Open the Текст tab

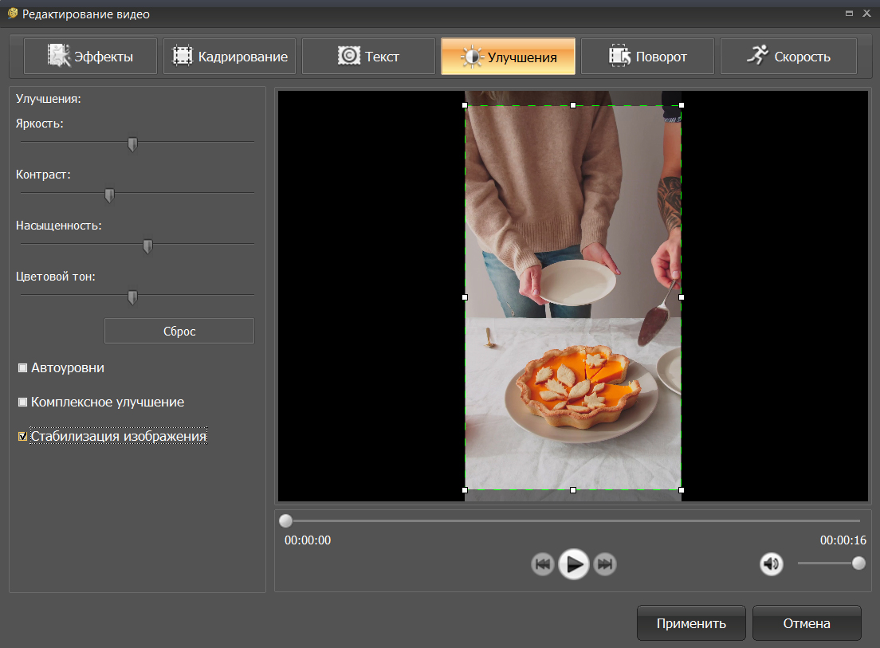(369, 56)
